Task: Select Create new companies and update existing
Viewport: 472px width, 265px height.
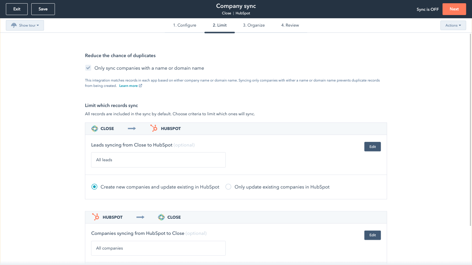Action: point(94,187)
